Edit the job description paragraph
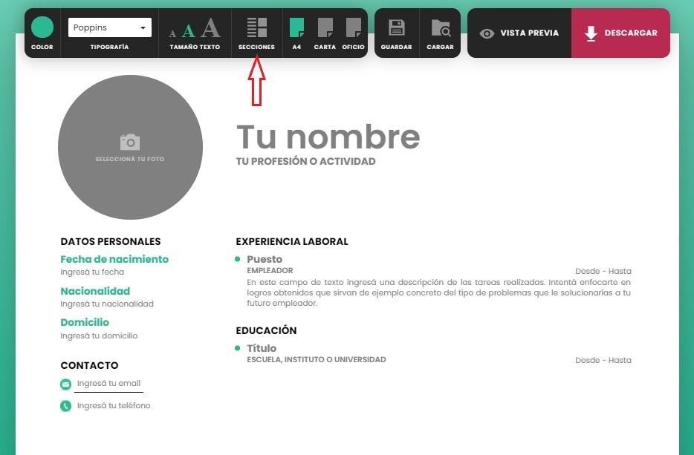This screenshot has height=455, width=694. tap(438, 292)
